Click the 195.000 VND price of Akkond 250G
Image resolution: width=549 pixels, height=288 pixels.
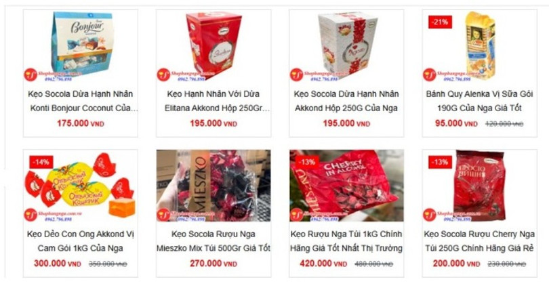coord(346,123)
